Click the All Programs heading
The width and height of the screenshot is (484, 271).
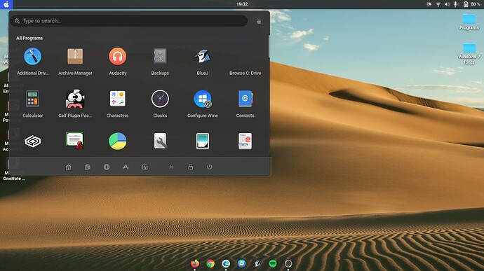[29, 39]
